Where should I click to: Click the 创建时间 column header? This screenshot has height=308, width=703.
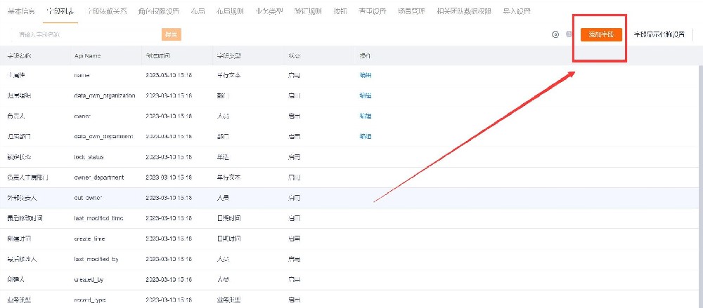click(157, 56)
